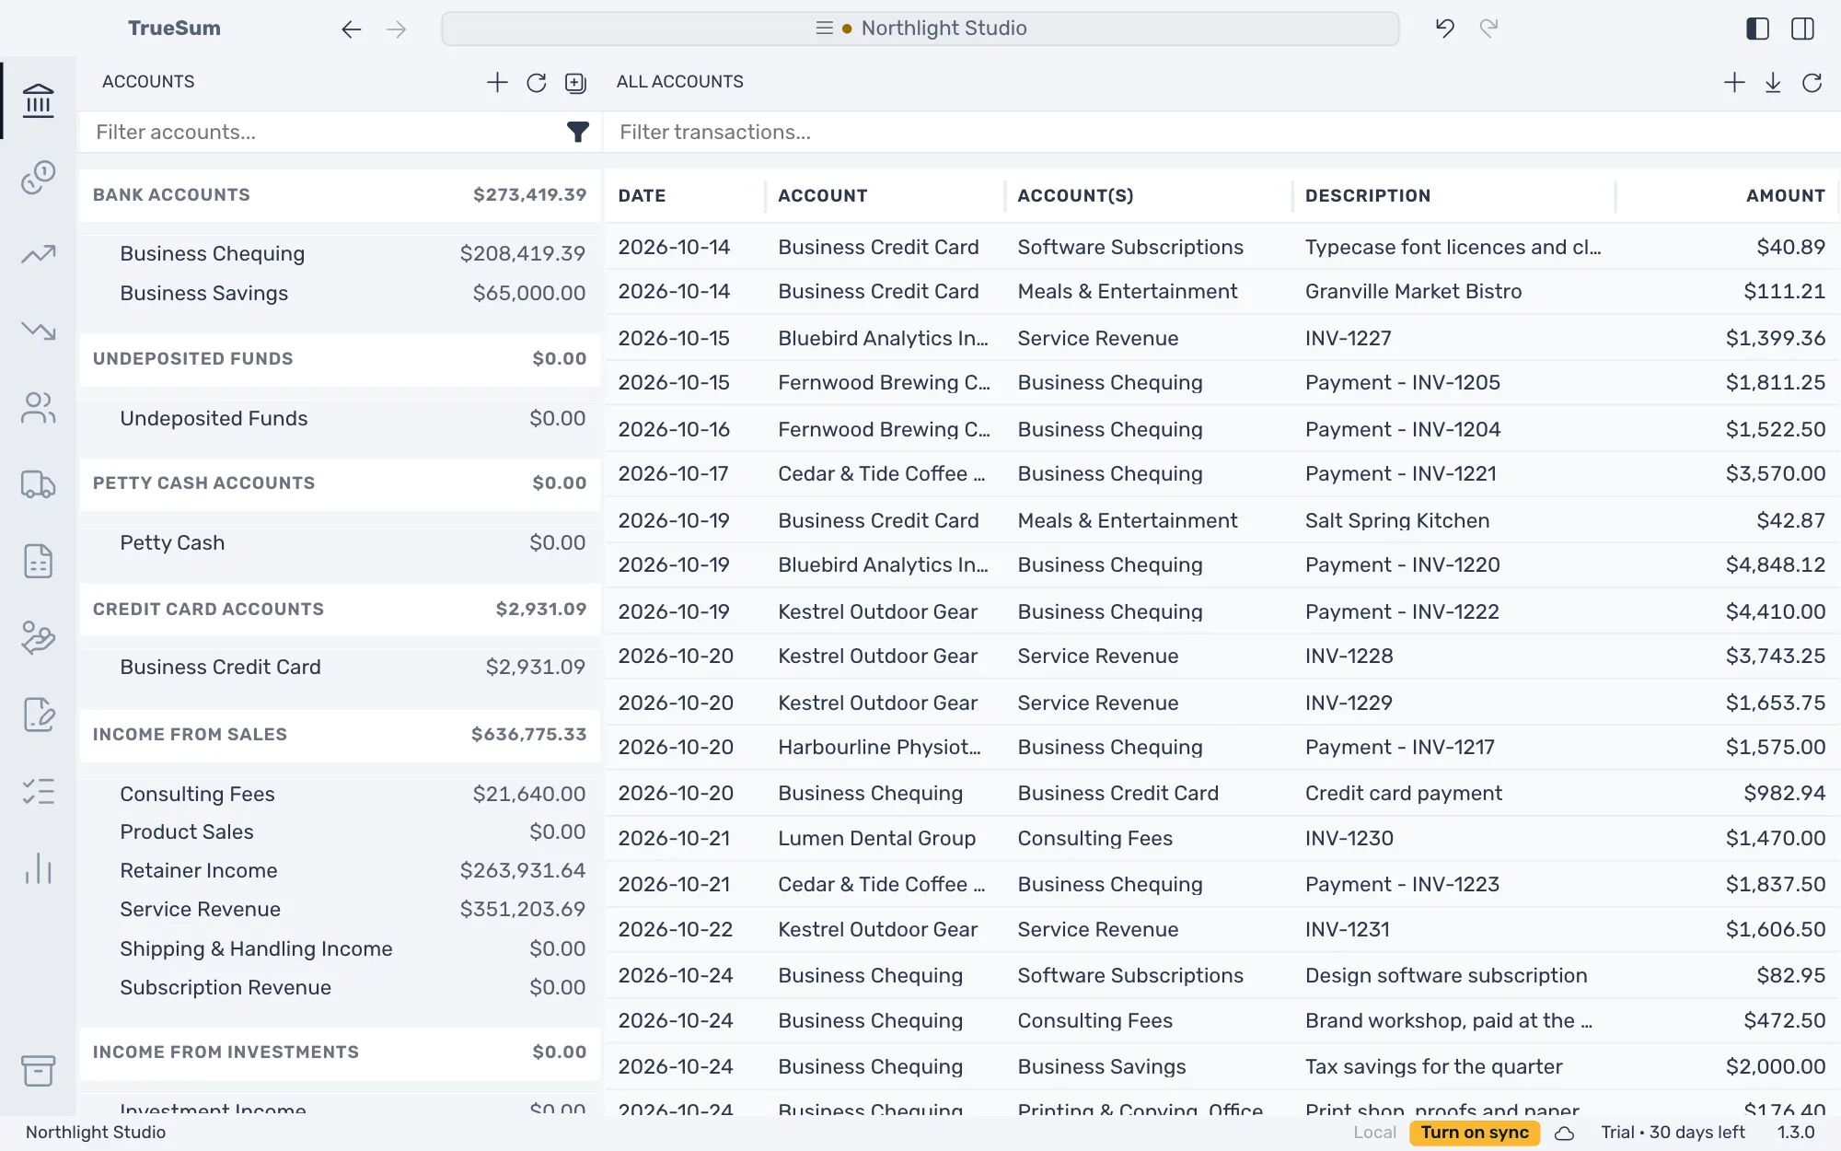Download transactions with the export arrow icon
1841x1151 pixels.
tap(1773, 83)
